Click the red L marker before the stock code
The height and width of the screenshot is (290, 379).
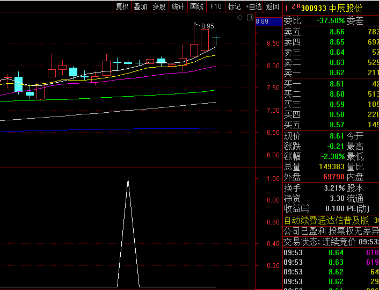point(288,8)
